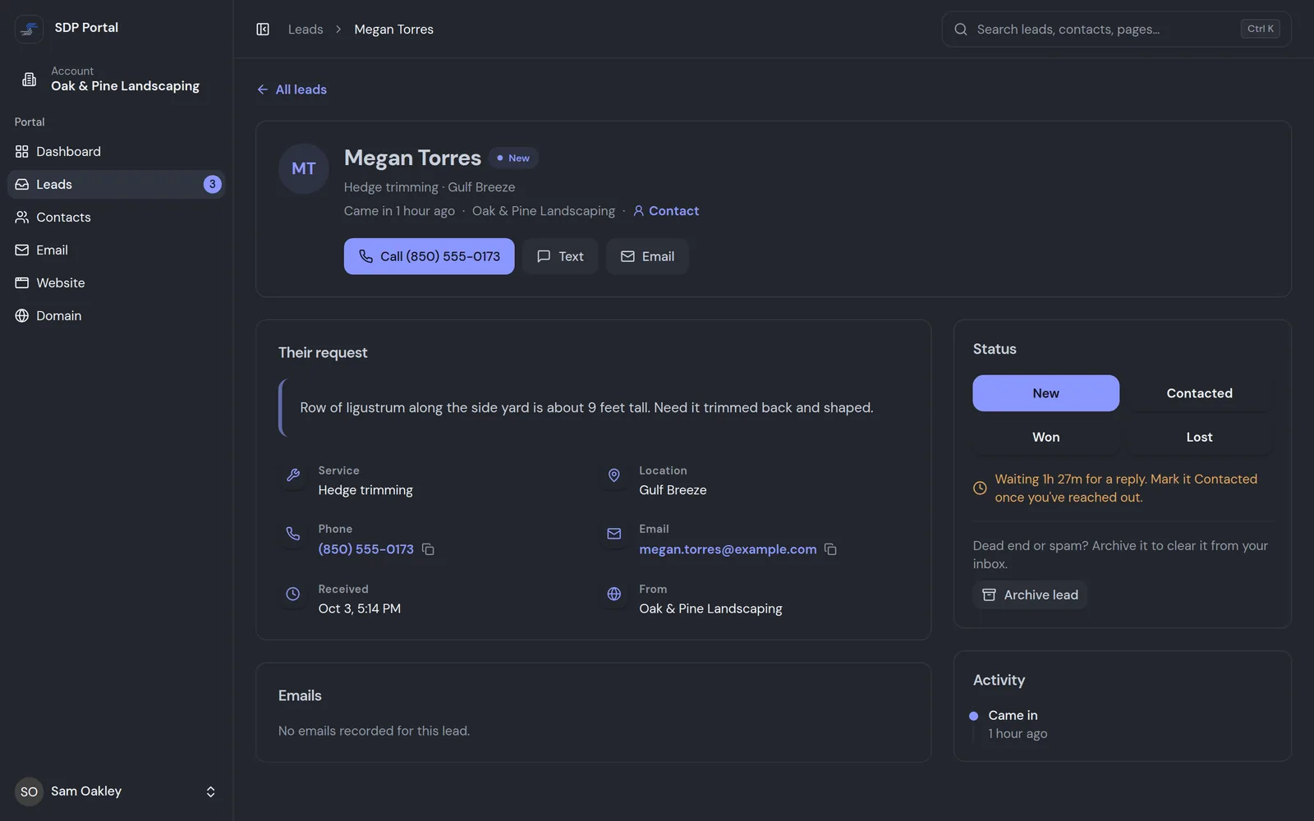Copy the phone number (850) 555-0173
The width and height of the screenshot is (1314, 821).
pos(428,549)
